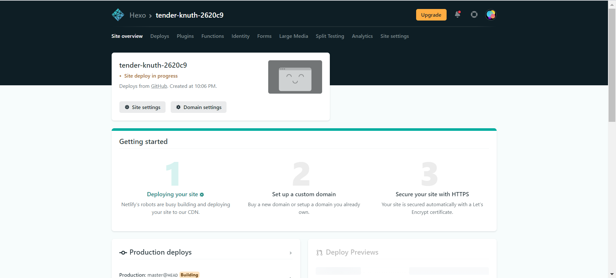Click the Deploying your site gear icon
Screen dimensions: 616x278
202,195
